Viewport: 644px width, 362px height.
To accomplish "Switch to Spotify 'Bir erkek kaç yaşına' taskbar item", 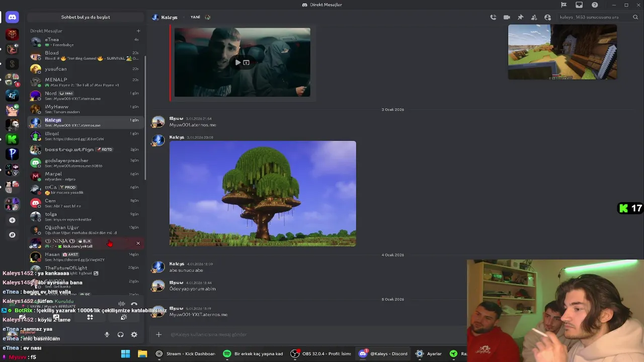I will [254, 354].
